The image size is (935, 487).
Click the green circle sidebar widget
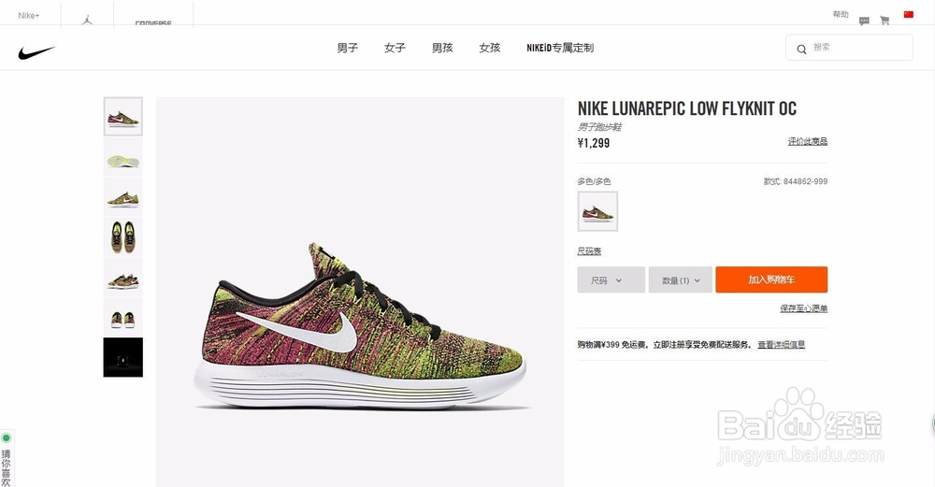[7, 437]
